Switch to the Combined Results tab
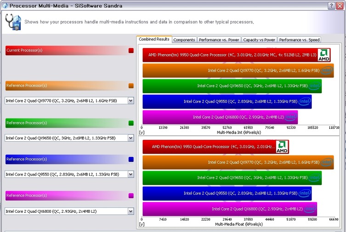346x232 pixels. click(x=154, y=39)
